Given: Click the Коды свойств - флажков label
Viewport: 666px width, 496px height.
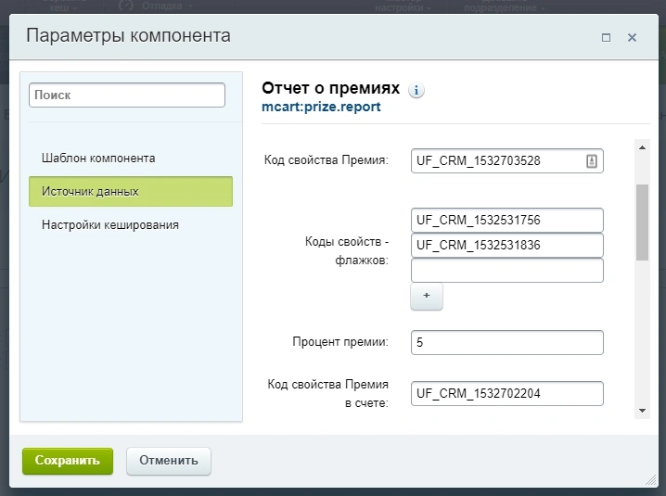Looking at the screenshot, I should (x=347, y=250).
